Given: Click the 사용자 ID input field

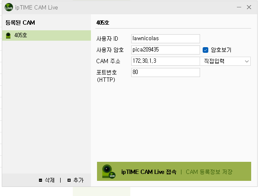Looking at the screenshot, I should click(x=165, y=39).
